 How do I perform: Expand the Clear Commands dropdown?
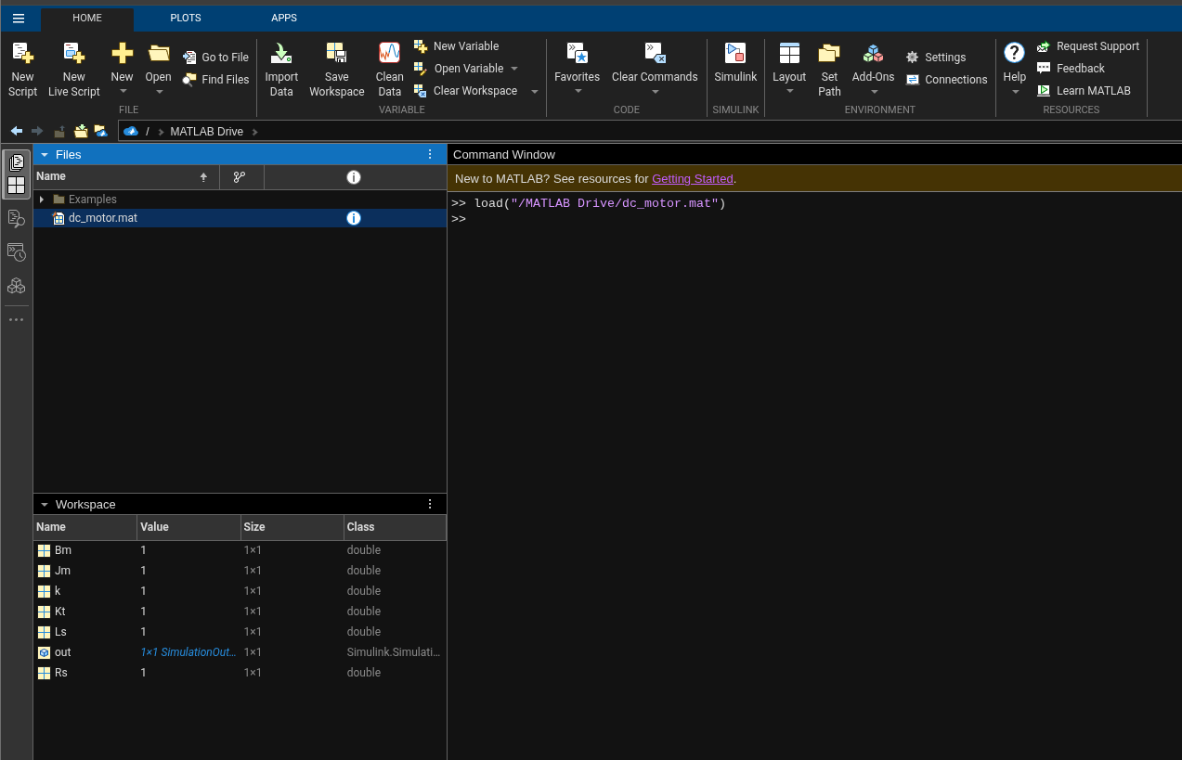[x=655, y=90]
